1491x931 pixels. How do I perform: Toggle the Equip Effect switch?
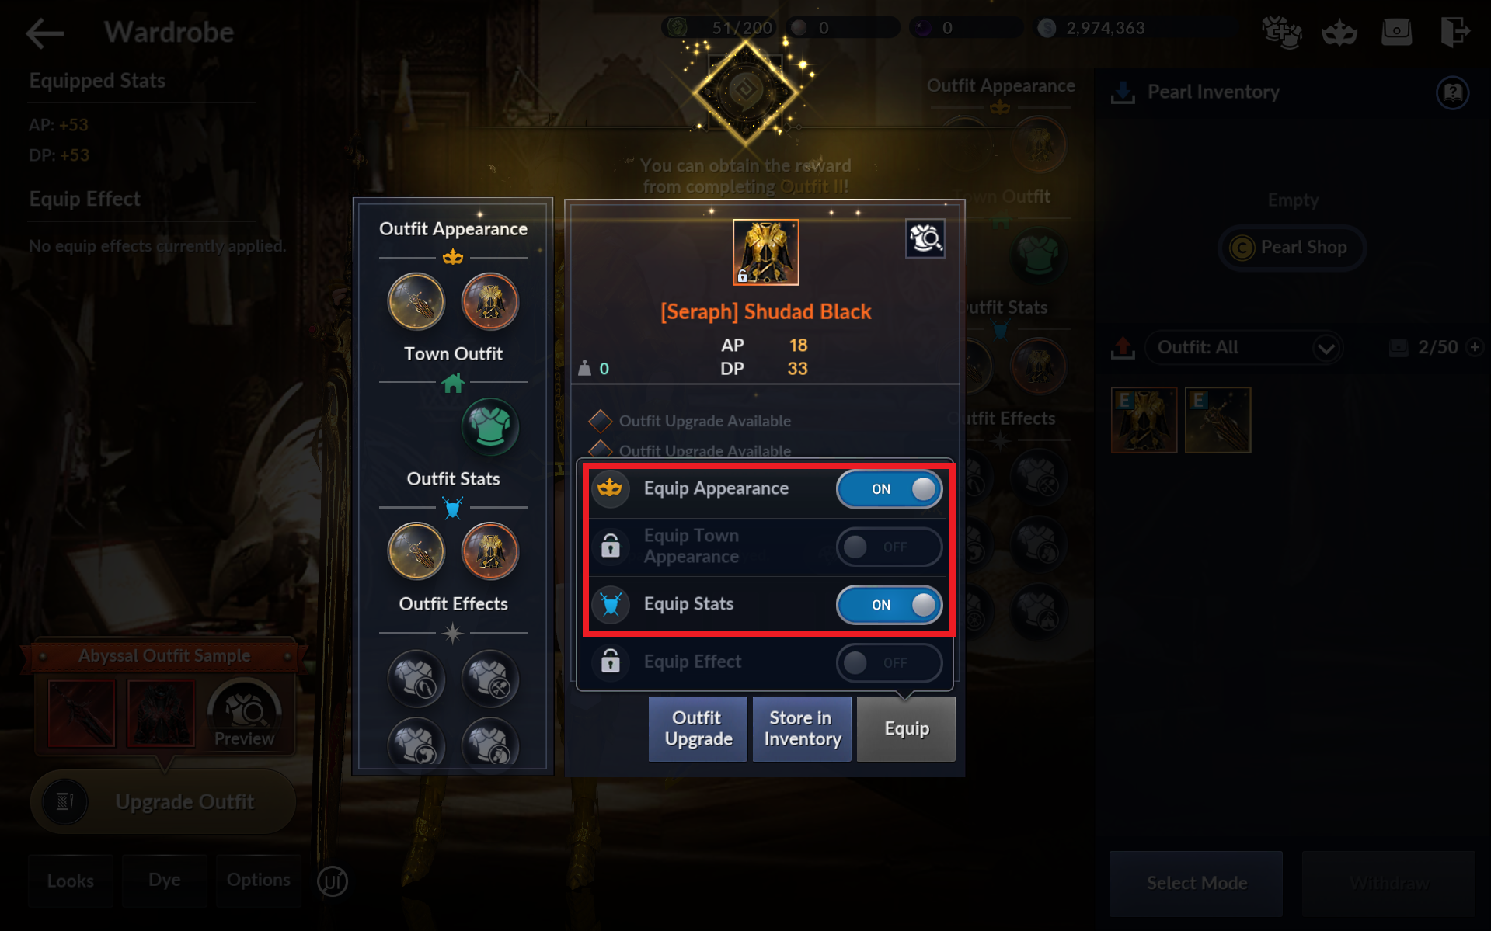tap(889, 662)
